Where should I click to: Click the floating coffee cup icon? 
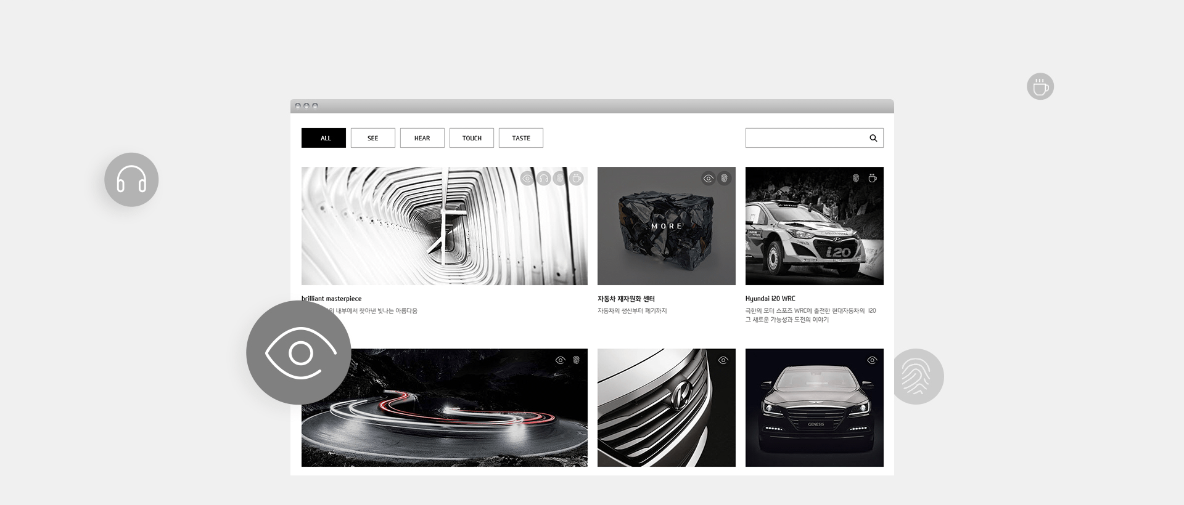(1040, 86)
